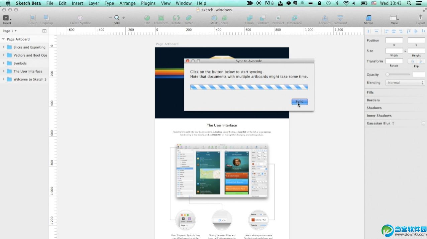Viewport: 427px width, 239px height.
Task: Open the Page 1 dropdown
Action: pyautogui.click(x=10, y=31)
